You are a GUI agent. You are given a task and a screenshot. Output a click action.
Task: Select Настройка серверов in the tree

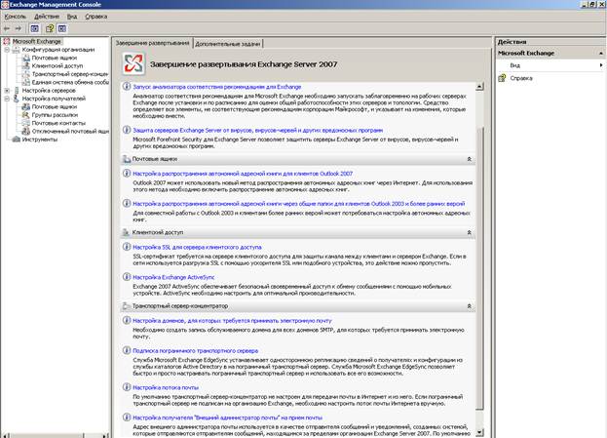point(49,91)
